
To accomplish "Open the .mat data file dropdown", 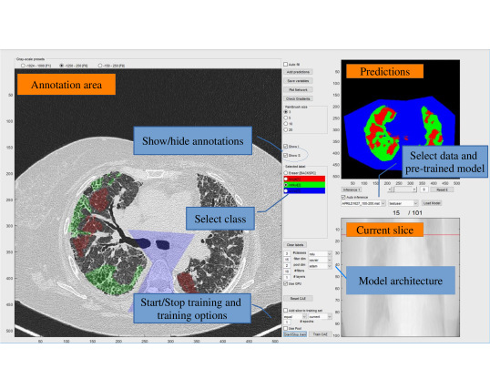I will [363, 203].
